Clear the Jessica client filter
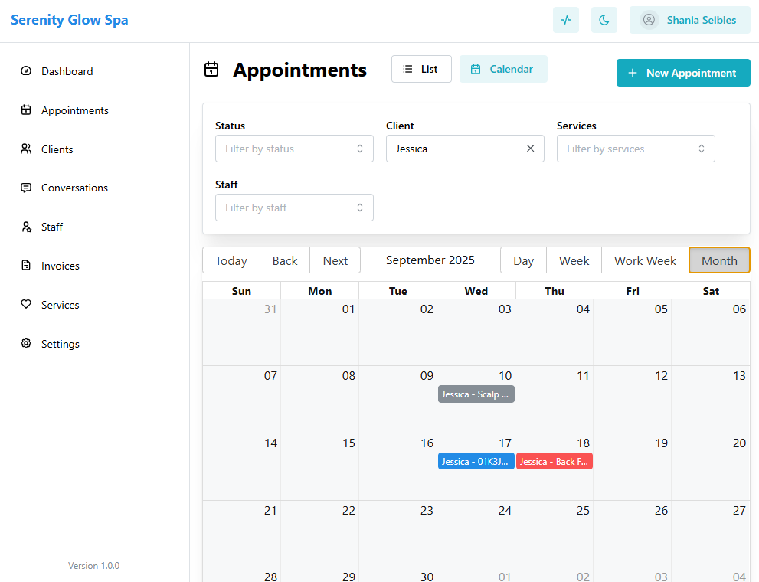Screen dimensions: 759x582 point(530,149)
